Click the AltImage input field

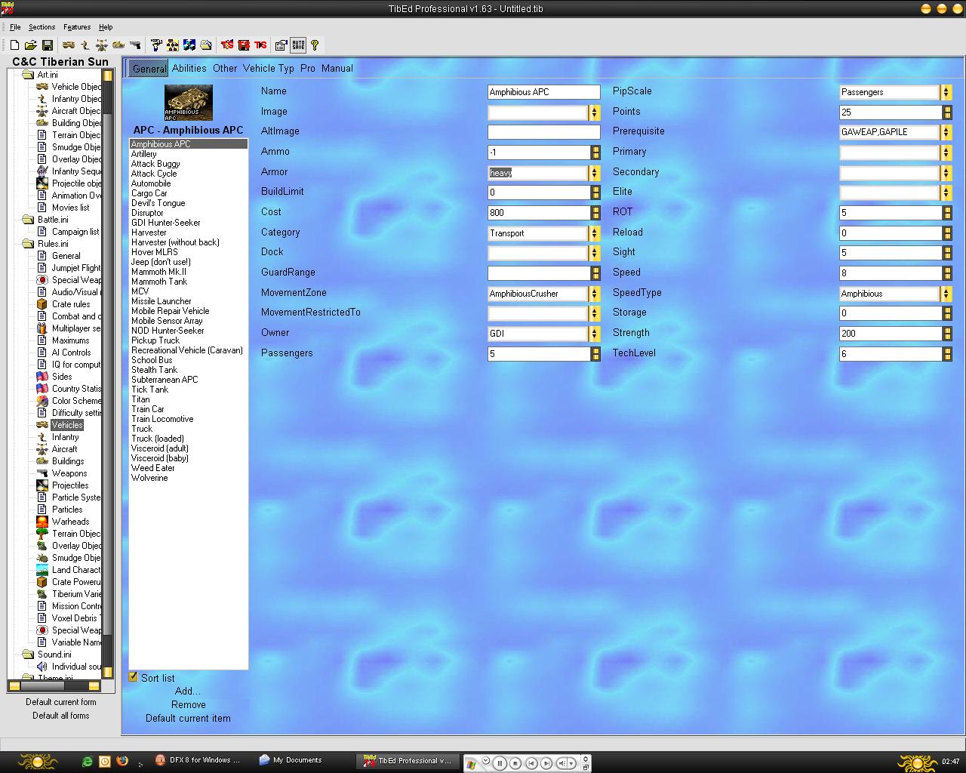(543, 132)
